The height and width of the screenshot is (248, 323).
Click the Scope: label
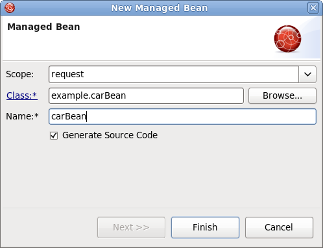point(20,74)
